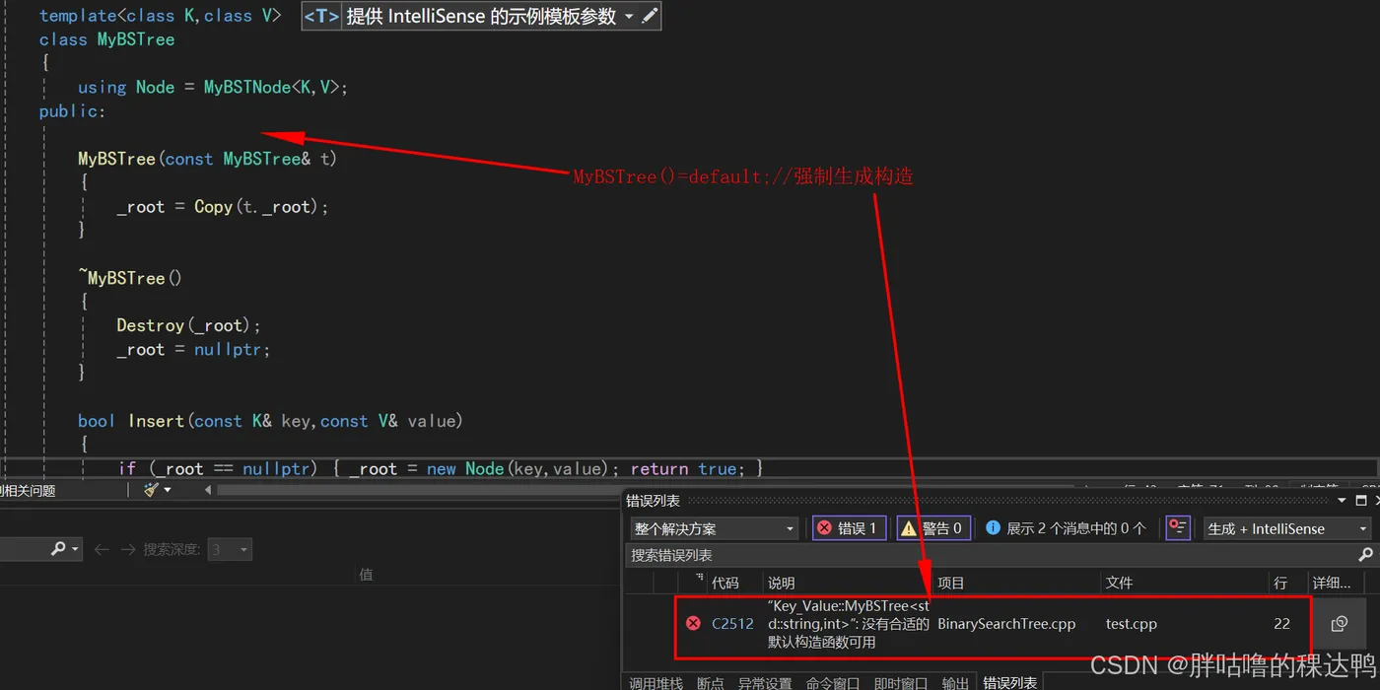The height and width of the screenshot is (690, 1380).
Task: Click the template<class K,class V> line
Action: (x=160, y=16)
